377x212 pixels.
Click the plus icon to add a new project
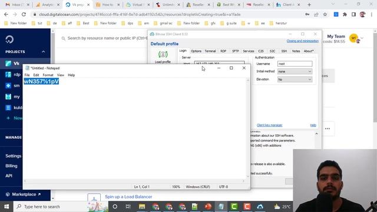click(x=8, y=118)
